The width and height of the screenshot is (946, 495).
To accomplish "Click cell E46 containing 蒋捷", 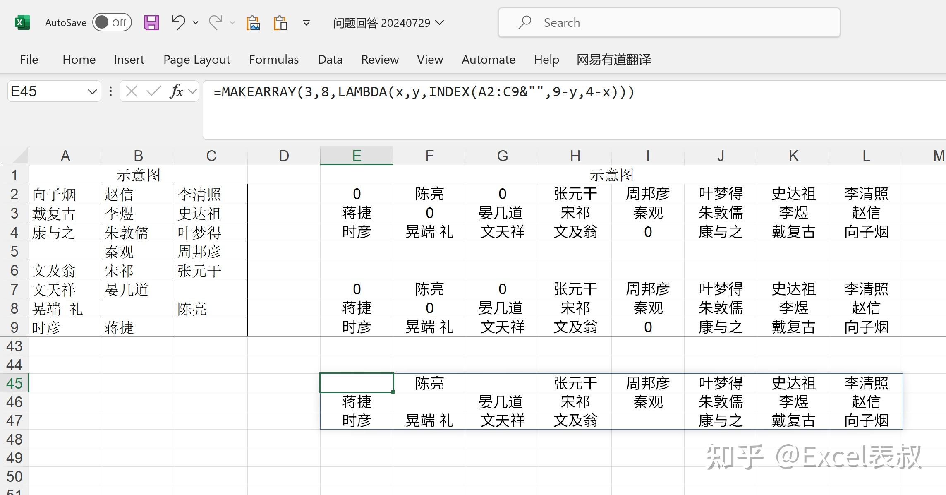I will (357, 402).
